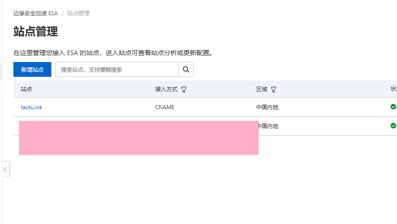Click the 区域 column header label
Image resolution: width=397 pixels, height=224 pixels.
tap(261, 89)
